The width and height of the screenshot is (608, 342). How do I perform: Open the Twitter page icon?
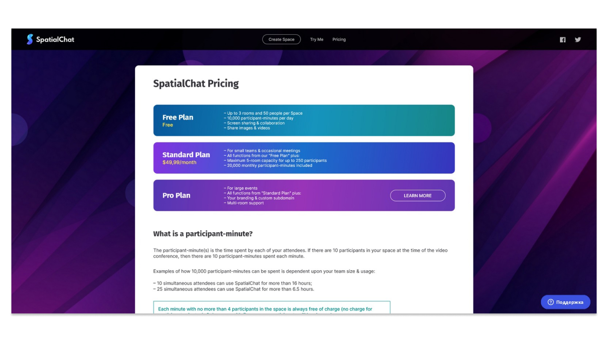578,39
